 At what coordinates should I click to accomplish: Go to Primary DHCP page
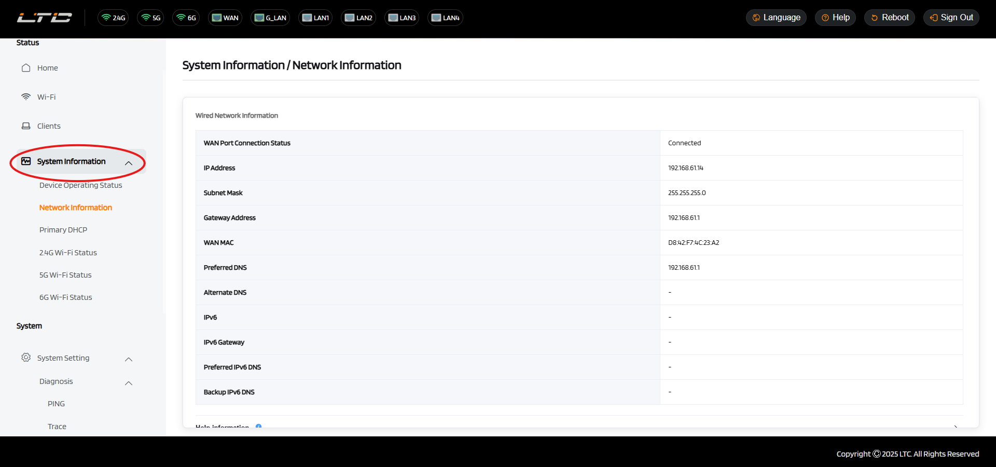tap(63, 230)
